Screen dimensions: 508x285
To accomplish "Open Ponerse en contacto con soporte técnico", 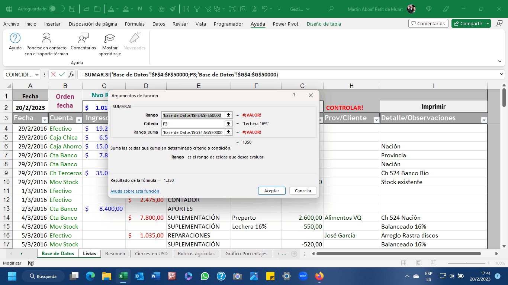I will pyautogui.click(x=46, y=44).
